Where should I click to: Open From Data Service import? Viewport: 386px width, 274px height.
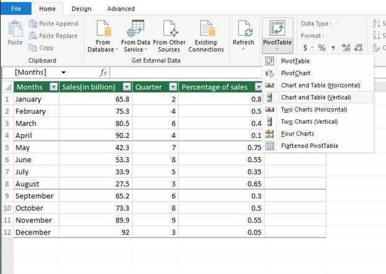click(136, 30)
